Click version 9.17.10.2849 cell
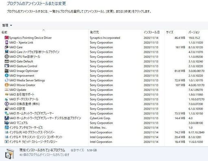The width and height of the screenshot is (208, 161). [x=196, y=132]
